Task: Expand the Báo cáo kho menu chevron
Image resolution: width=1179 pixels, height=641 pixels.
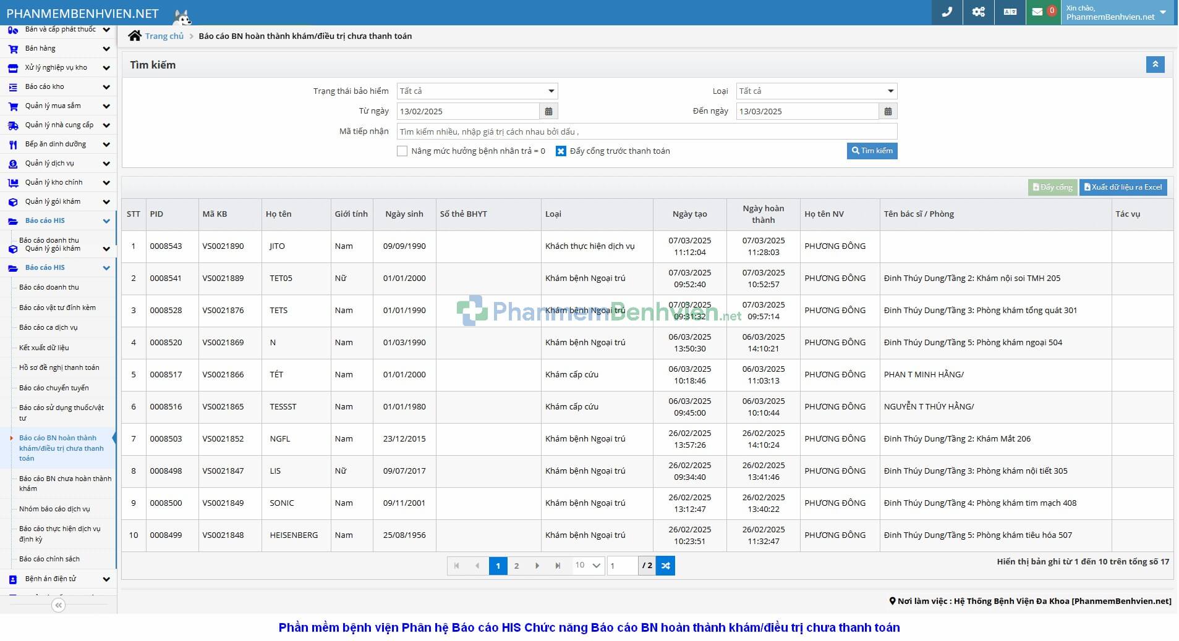Action: point(106,87)
